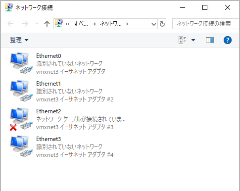Expand recent locations dropdown
This screenshot has width=240, height=191.
coord(37,24)
